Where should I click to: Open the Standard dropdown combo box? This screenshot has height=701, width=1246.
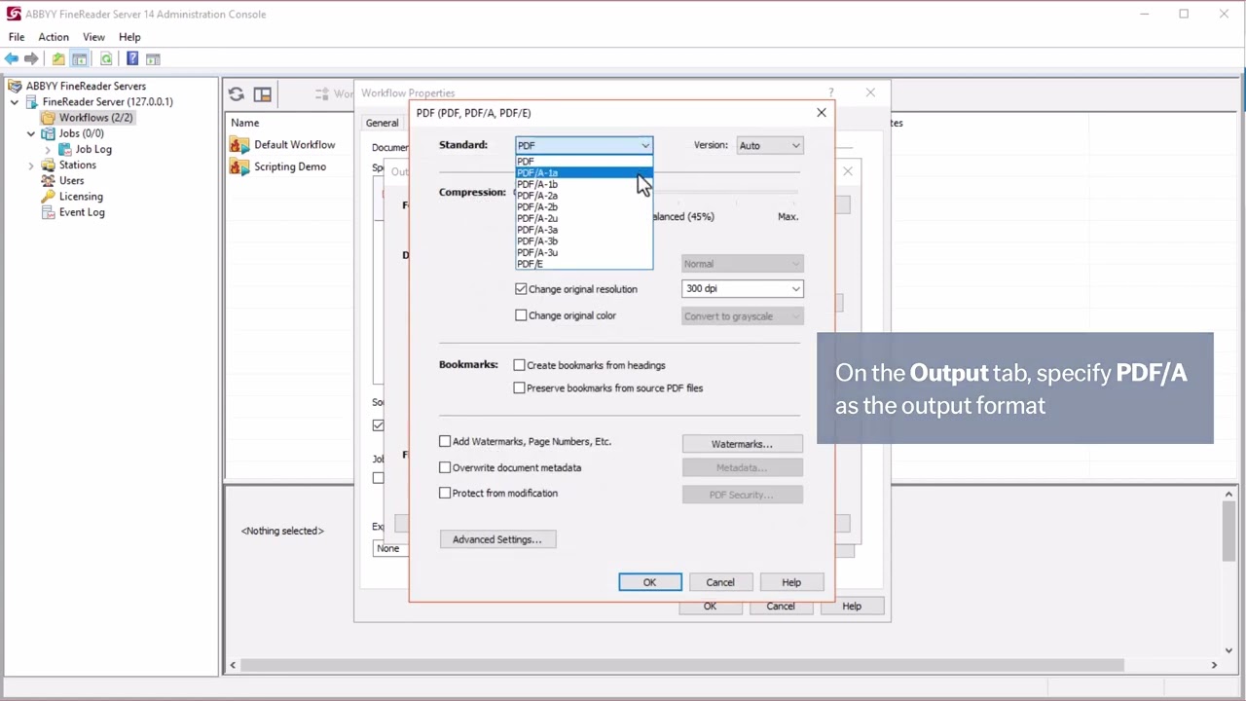583,145
